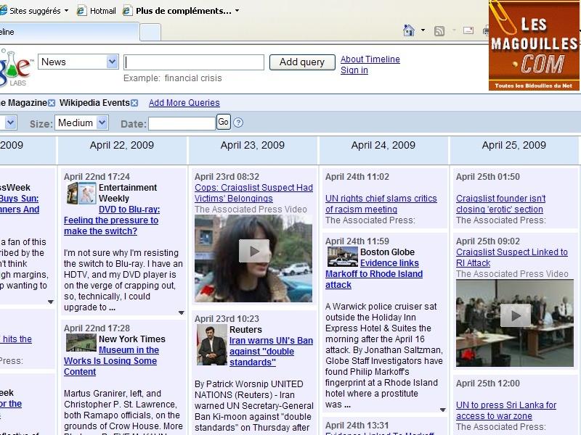Expand the DVD to Blu-ray article text

[x=181, y=313]
